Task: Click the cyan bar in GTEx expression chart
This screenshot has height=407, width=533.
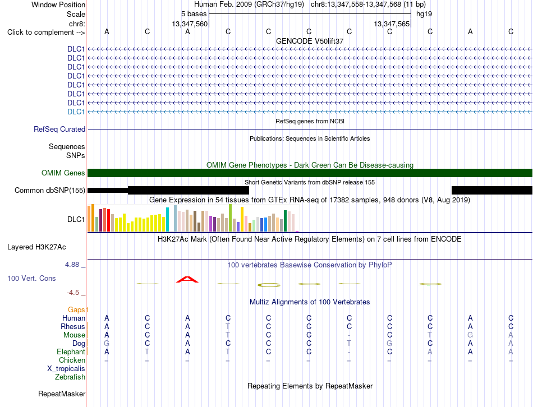Action: point(167,219)
